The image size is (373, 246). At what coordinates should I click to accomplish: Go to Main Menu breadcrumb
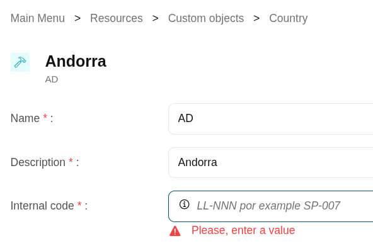(x=38, y=18)
